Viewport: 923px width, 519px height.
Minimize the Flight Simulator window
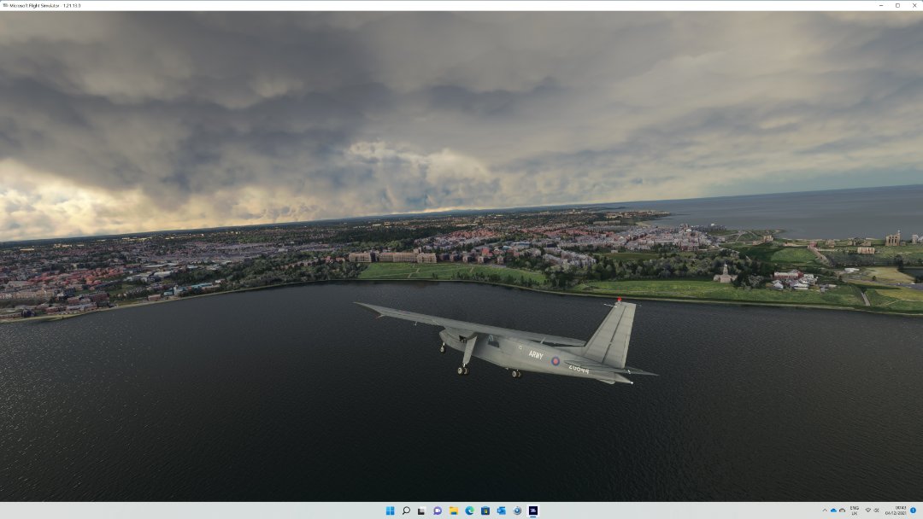click(880, 5)
